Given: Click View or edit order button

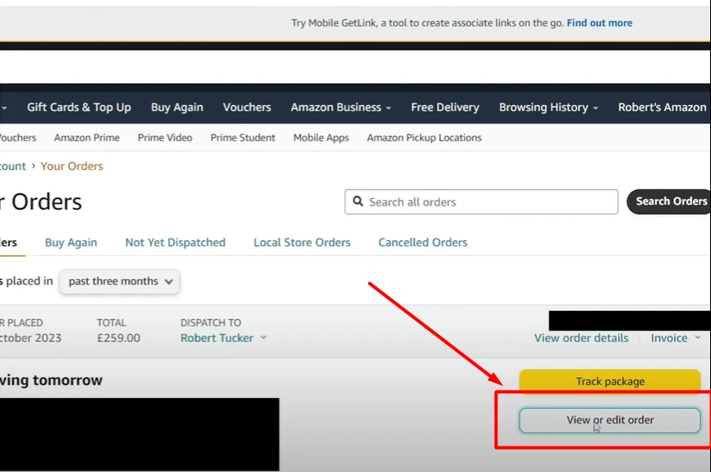Looking at the screenshot, I should pyautogui.click(x=610, y=420).
